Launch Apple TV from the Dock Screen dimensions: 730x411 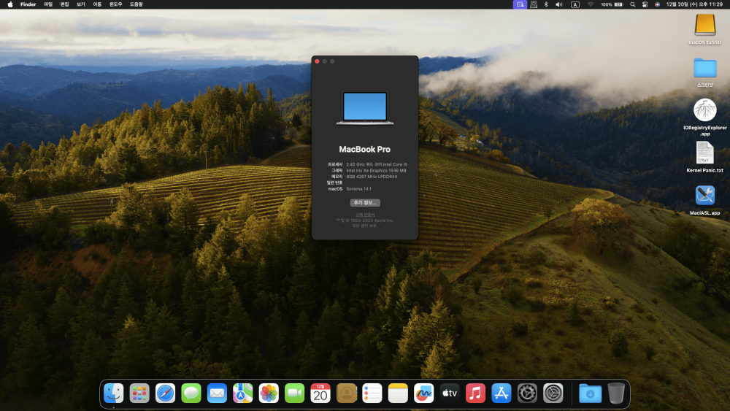pyautogui.click(x=450, y=393)
